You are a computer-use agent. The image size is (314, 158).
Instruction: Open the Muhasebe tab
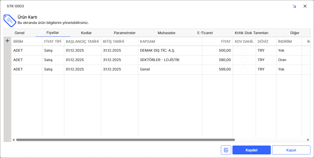click(x=166, y=33)
